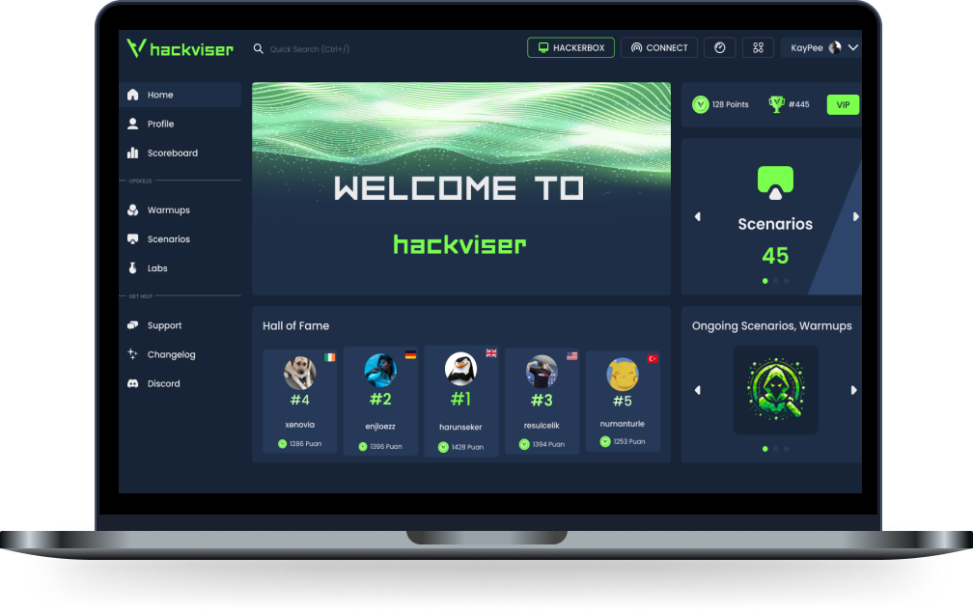
Task: Click the Scoreboard bar chart icon
Action: [x=133, y=153]
